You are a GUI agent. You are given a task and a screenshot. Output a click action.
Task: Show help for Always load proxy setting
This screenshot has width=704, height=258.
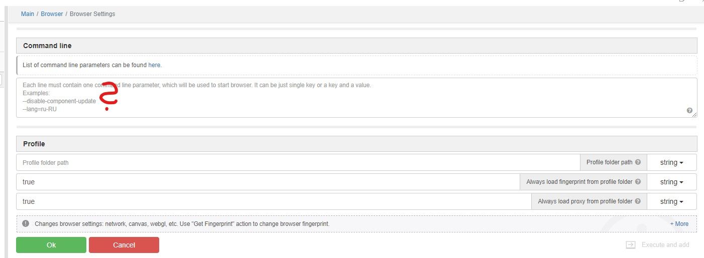pos(638,201)
